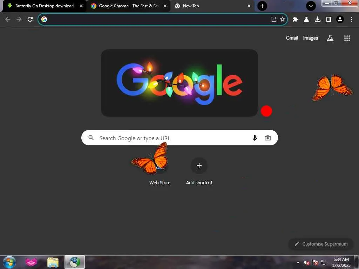This screenshot has width=359, height=269.
Task: Open the Images link
Action: [311, 38]
